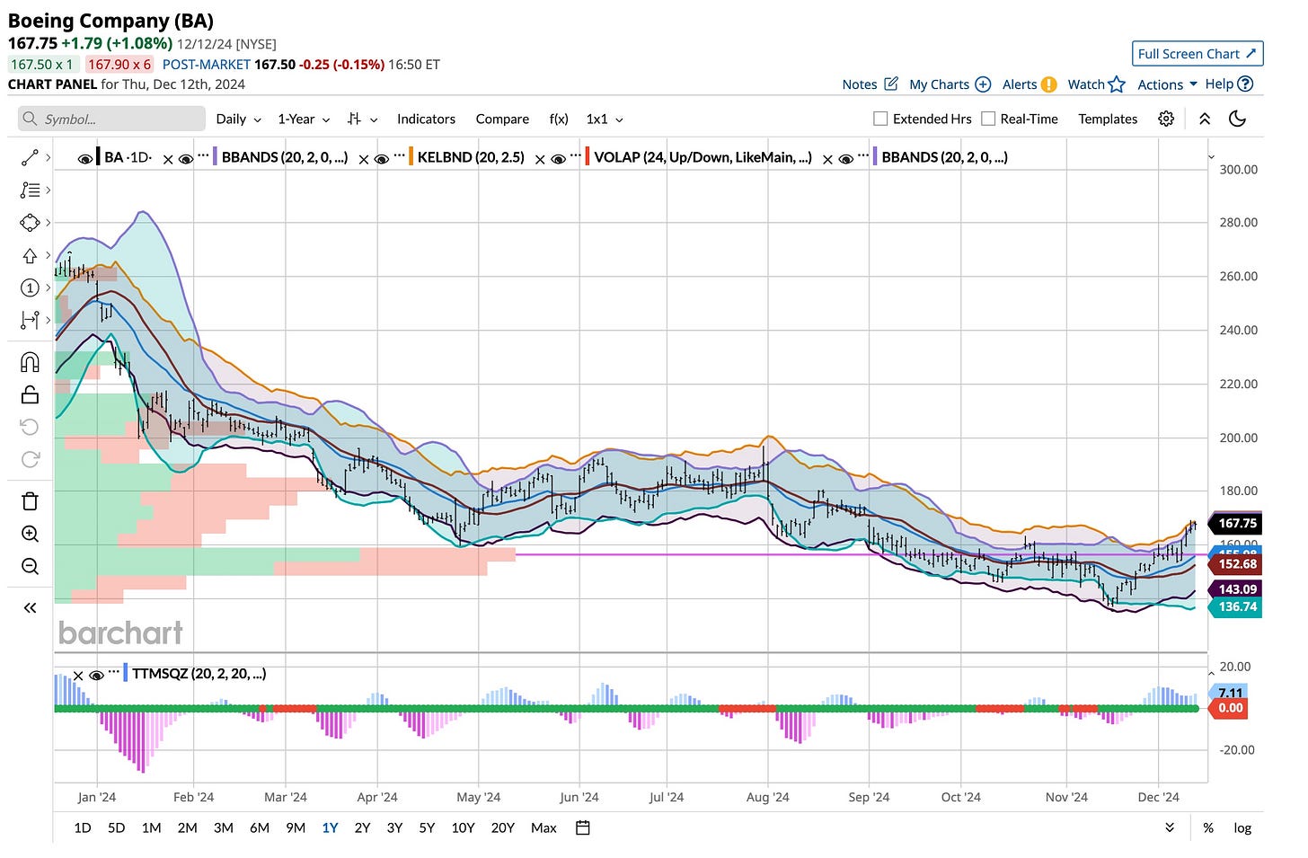Expand the measure tool group arrow
The height and width of the screenshot is (858, 1308).
tap(48, 320)
